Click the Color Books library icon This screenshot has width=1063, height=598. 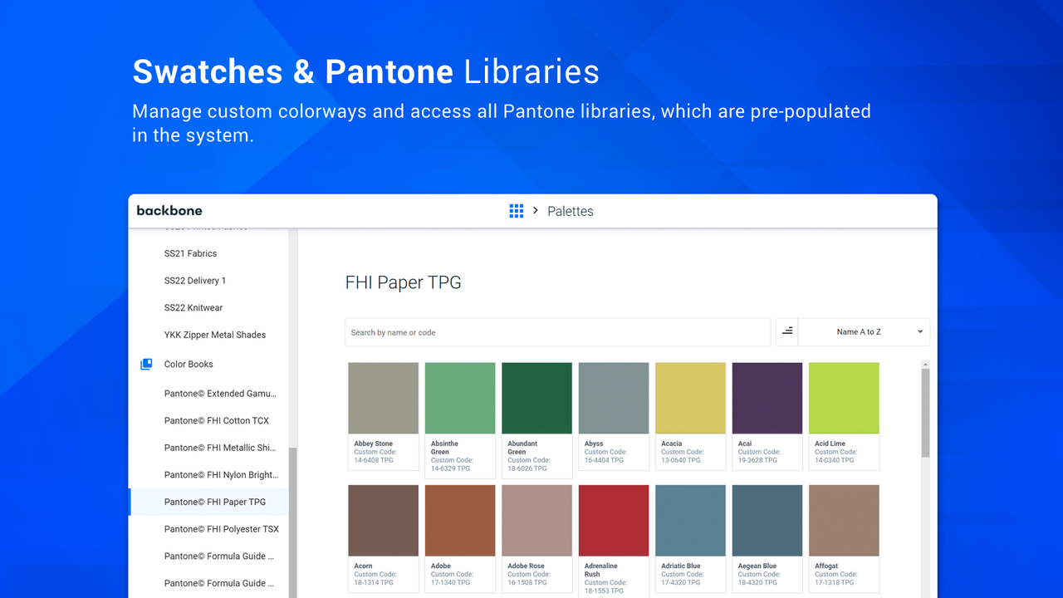pyautogui.click(x=146, y=364)
